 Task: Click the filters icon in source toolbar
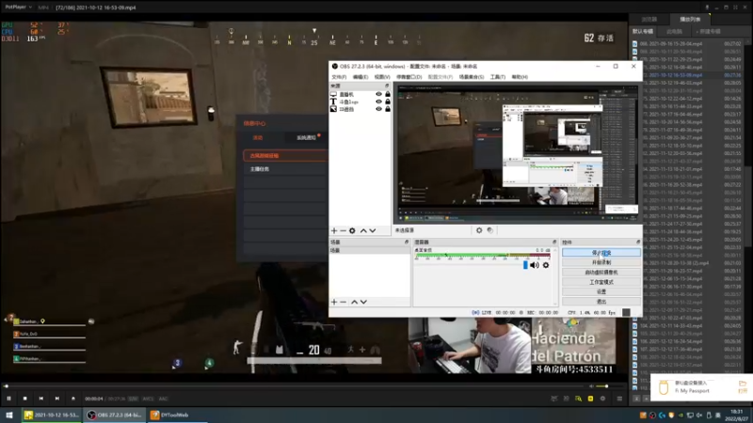coord(489,230)
